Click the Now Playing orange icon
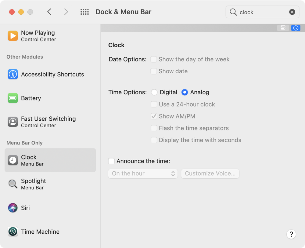This screenshot has width=305, height=248. 13,36
